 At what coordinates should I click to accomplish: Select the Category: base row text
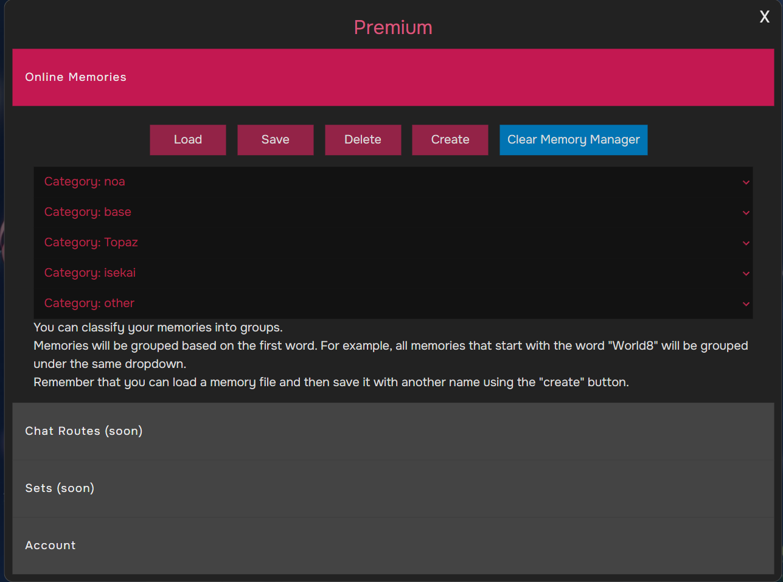tap(88, 212)
